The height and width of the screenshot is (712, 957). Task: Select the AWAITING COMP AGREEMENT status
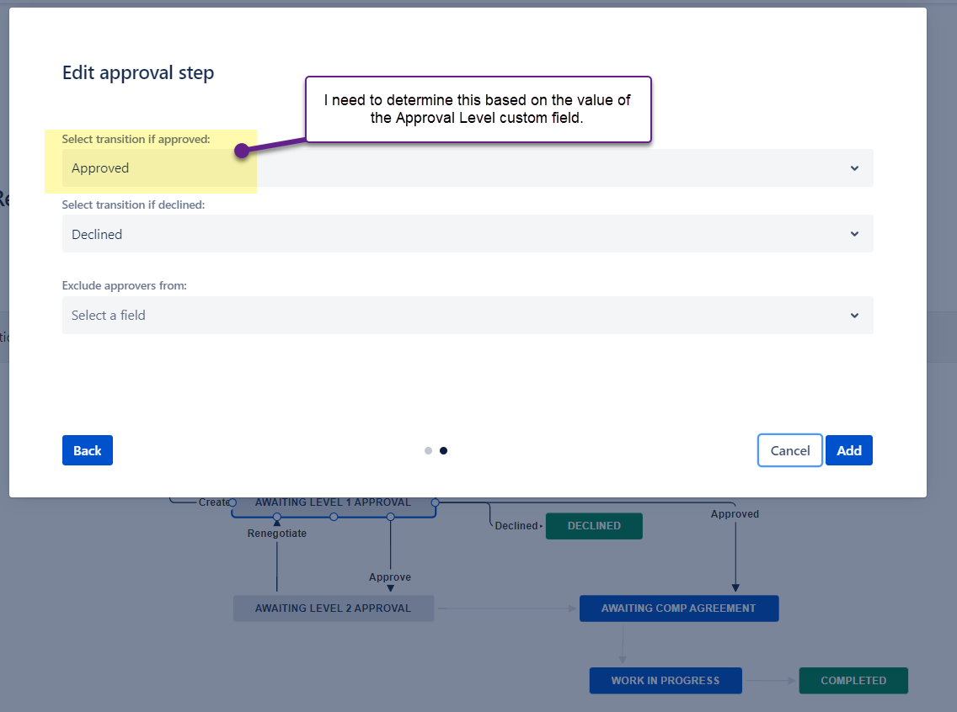tap(679, 608)
